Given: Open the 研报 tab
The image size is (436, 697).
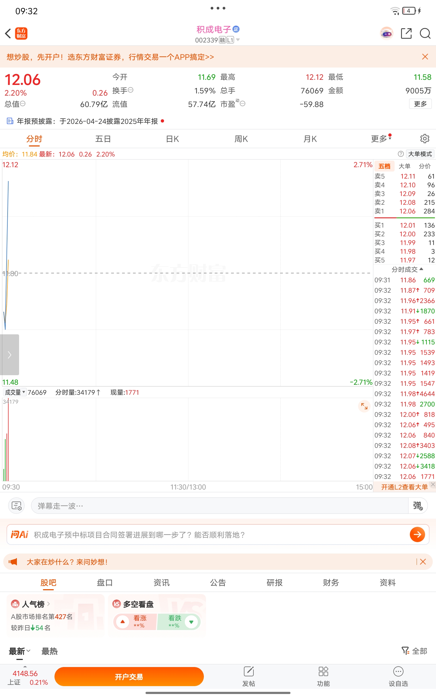Looking at the screenshot, I should click(x=274, y=583).
